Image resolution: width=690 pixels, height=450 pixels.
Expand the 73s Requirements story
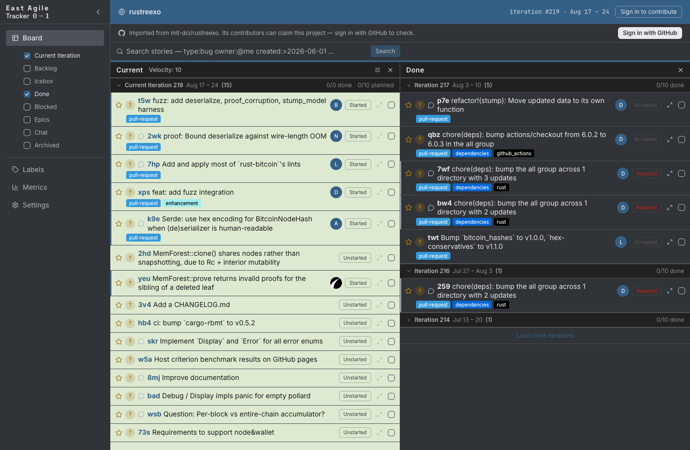pos(379,433)
